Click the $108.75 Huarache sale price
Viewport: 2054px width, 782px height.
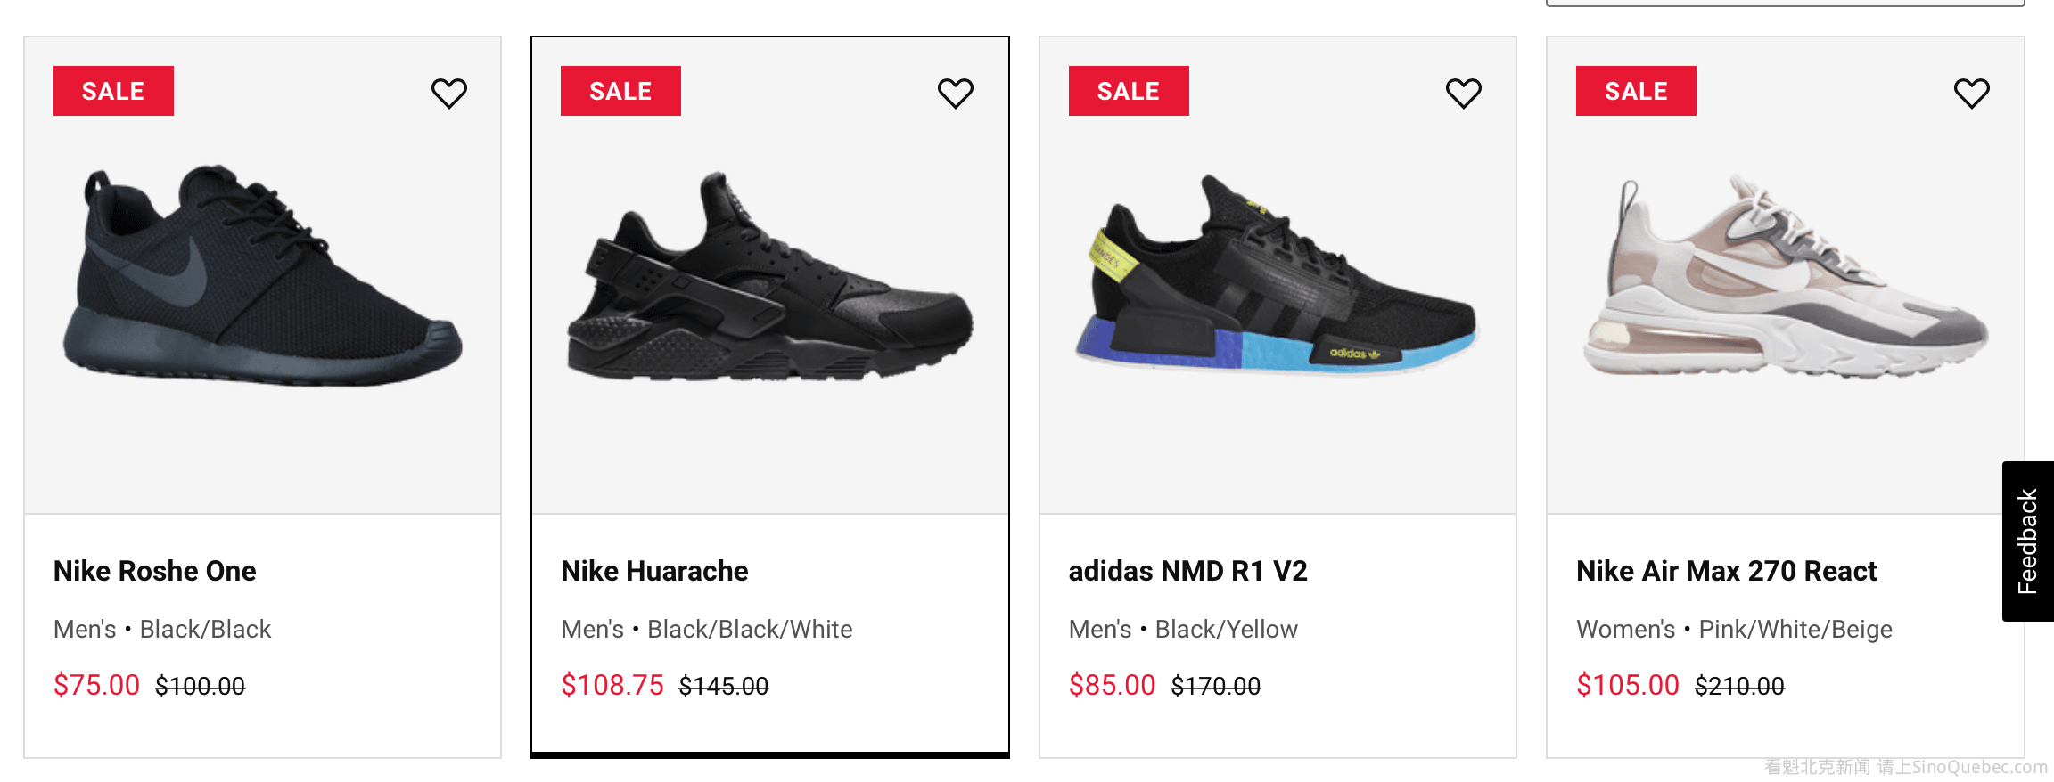[x=612, y=685]
